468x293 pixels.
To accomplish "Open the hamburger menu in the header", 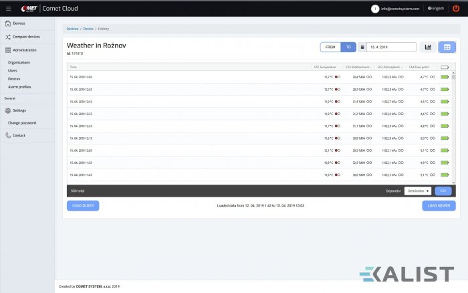I will (8, 8).
